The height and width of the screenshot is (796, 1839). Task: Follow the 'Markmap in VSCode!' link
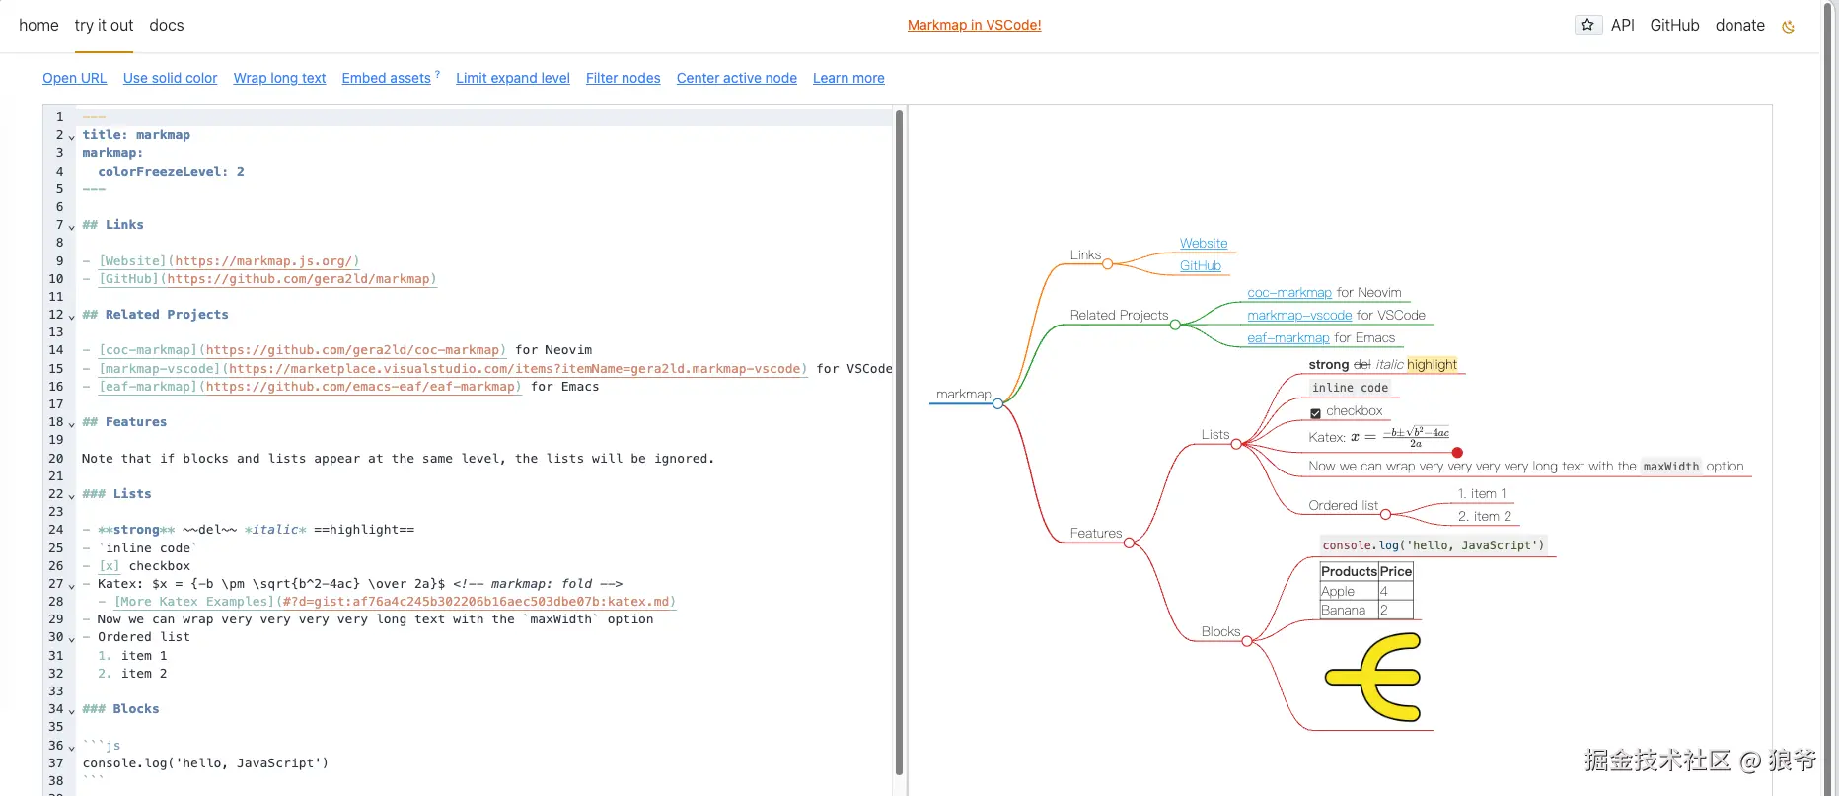click(x=975, y=25)
